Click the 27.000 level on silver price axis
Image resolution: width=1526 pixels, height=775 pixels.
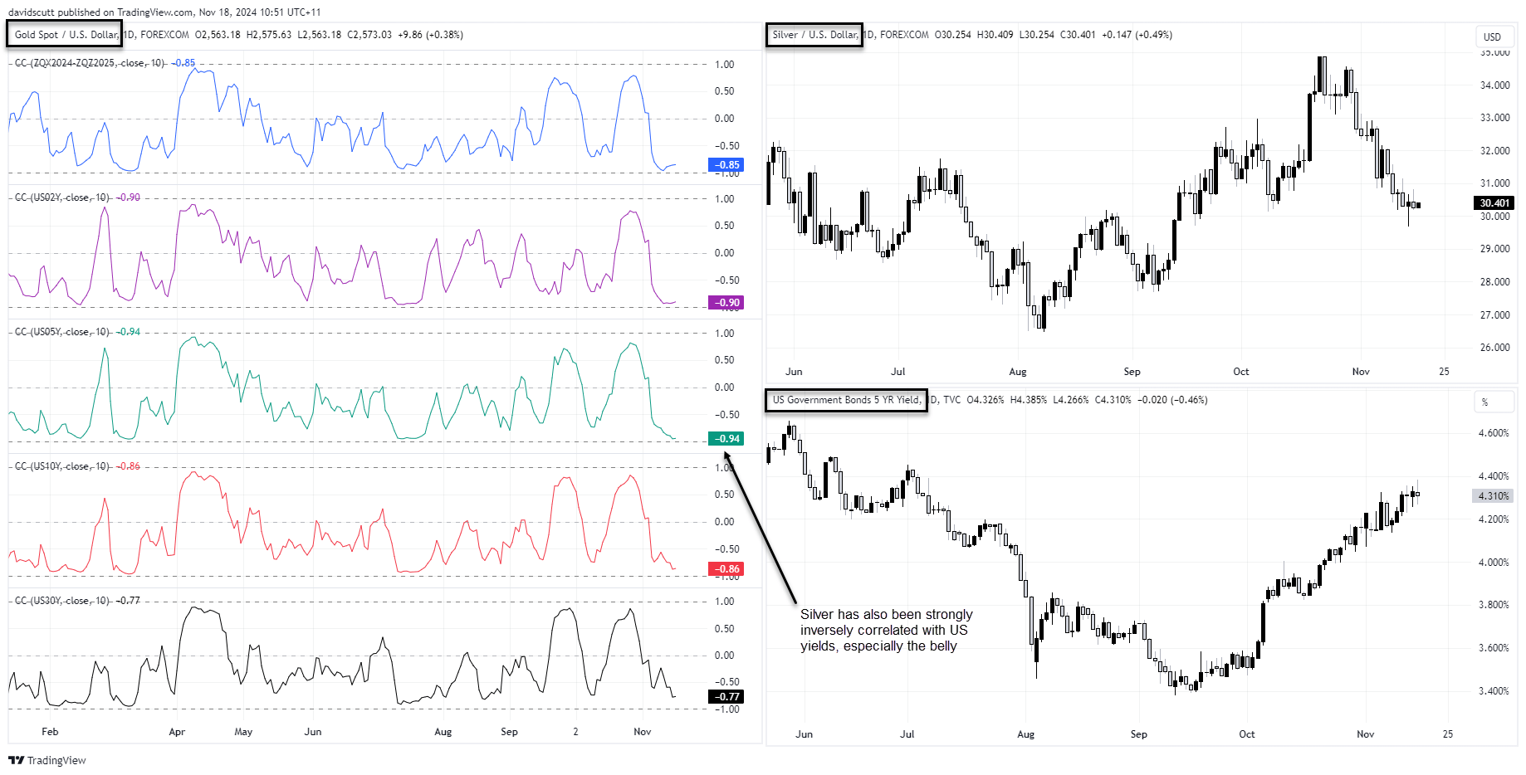(1494, 315)
